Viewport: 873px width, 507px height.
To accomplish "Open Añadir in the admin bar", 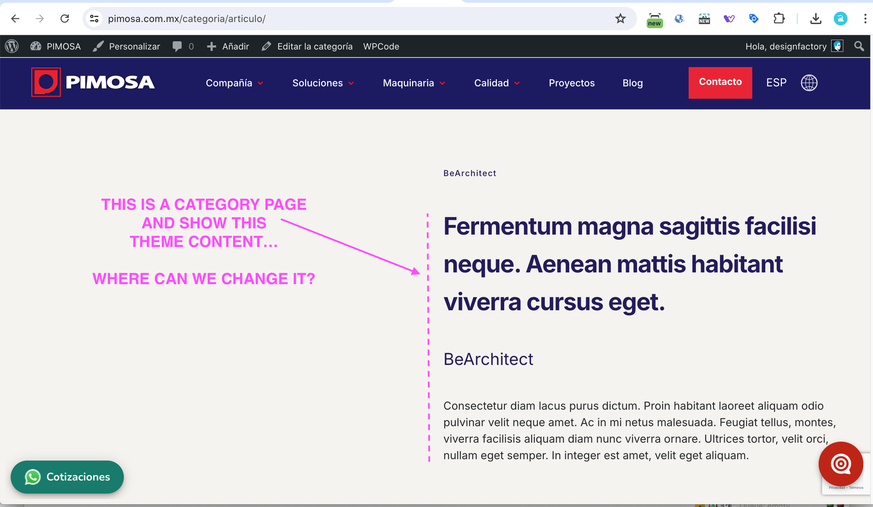I will 228,46.
